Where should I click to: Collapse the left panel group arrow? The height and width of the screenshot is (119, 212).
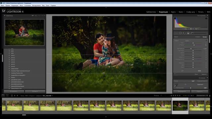pyautogui.click(x=1, y=54)
